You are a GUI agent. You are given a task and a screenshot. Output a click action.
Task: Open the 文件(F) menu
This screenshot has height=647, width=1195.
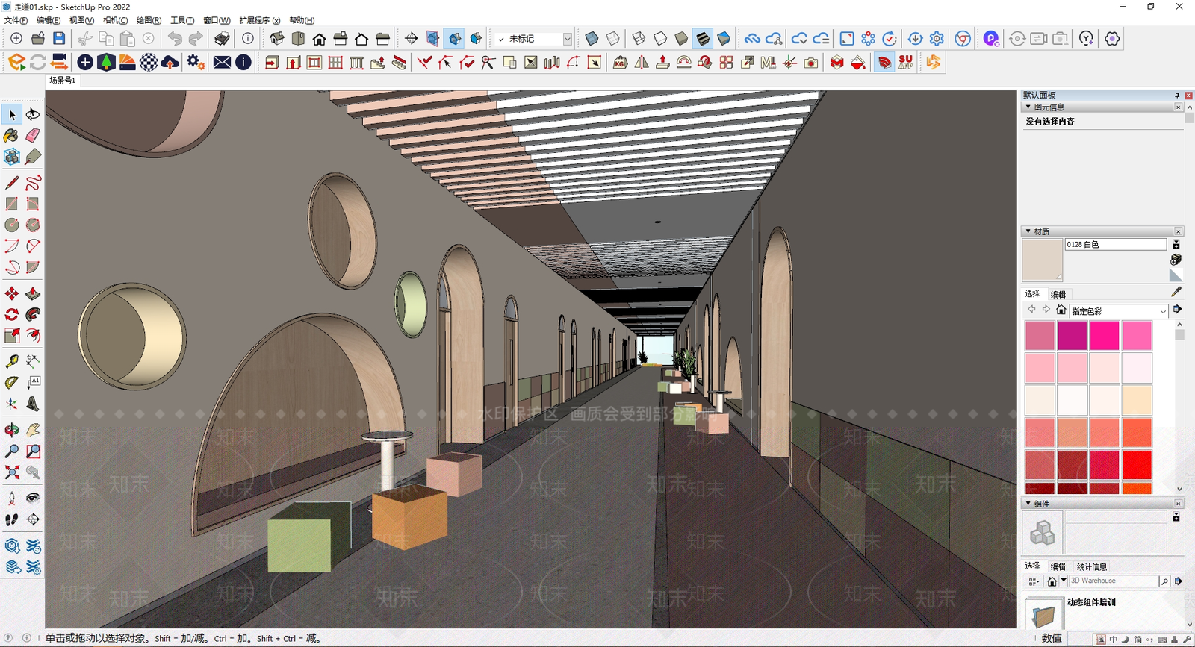pyautogui.click(x=16, y=20)
